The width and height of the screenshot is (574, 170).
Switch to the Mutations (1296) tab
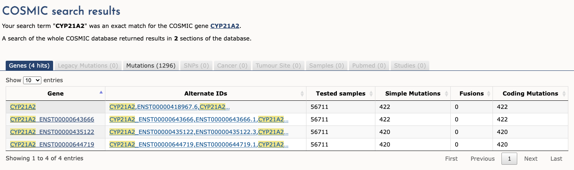coord(150,66)
